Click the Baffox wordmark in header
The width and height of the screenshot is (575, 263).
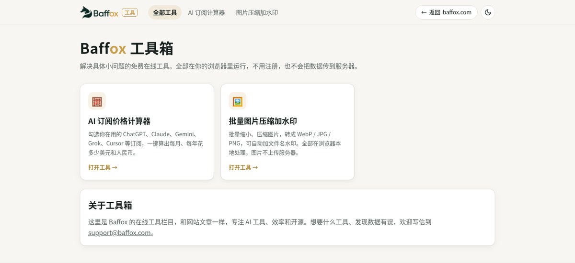(x=106, y=13)
